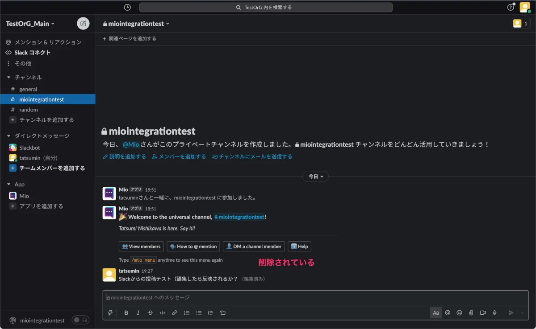Select miointegrationtest channel in sidebar
Image resolution: width=536 pixels, height=329 pixels.
(47, 99)
